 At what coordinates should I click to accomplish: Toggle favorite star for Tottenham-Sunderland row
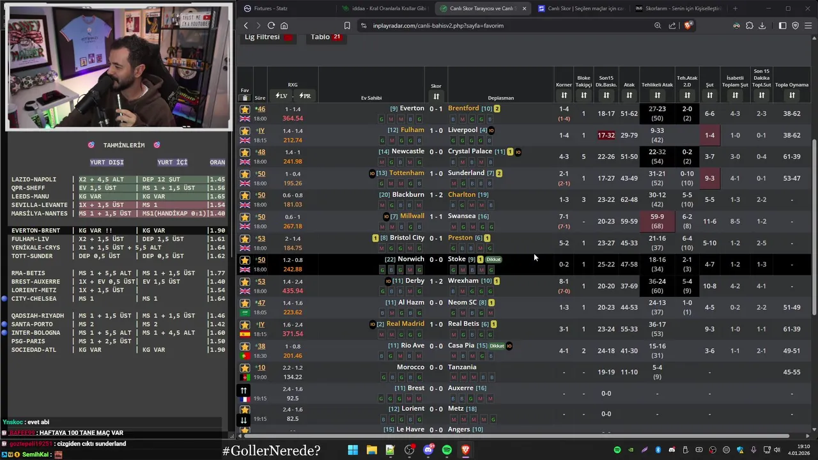245,174
